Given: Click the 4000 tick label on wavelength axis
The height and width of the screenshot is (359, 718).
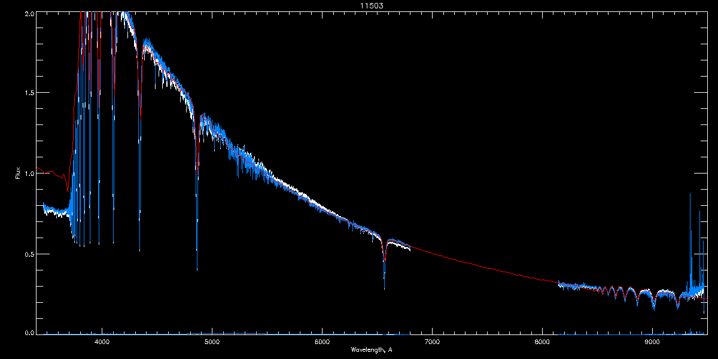Looking at the screenshot, I should click(102, 342).
